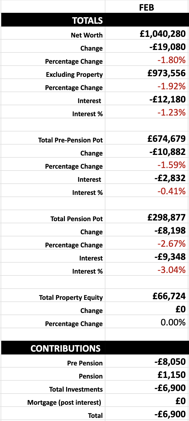Click the Pre Pension contribution -£8,050
Image resolution: width=189 pixels, height=421 pixels.
point(147,361)
